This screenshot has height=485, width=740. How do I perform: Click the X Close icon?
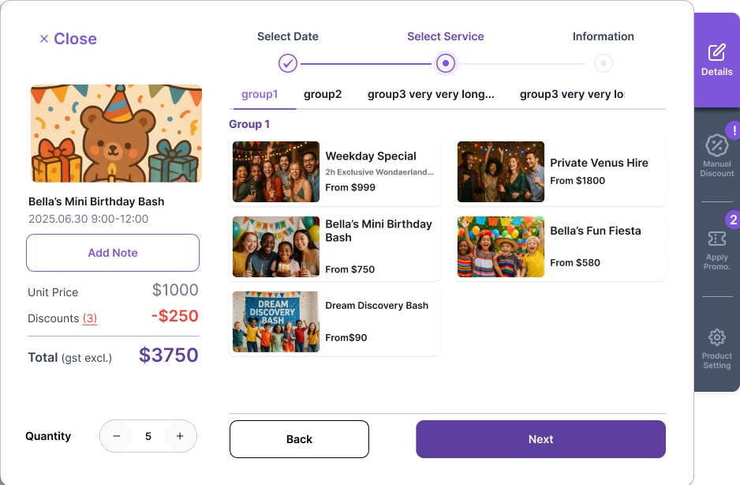(44, 39)
